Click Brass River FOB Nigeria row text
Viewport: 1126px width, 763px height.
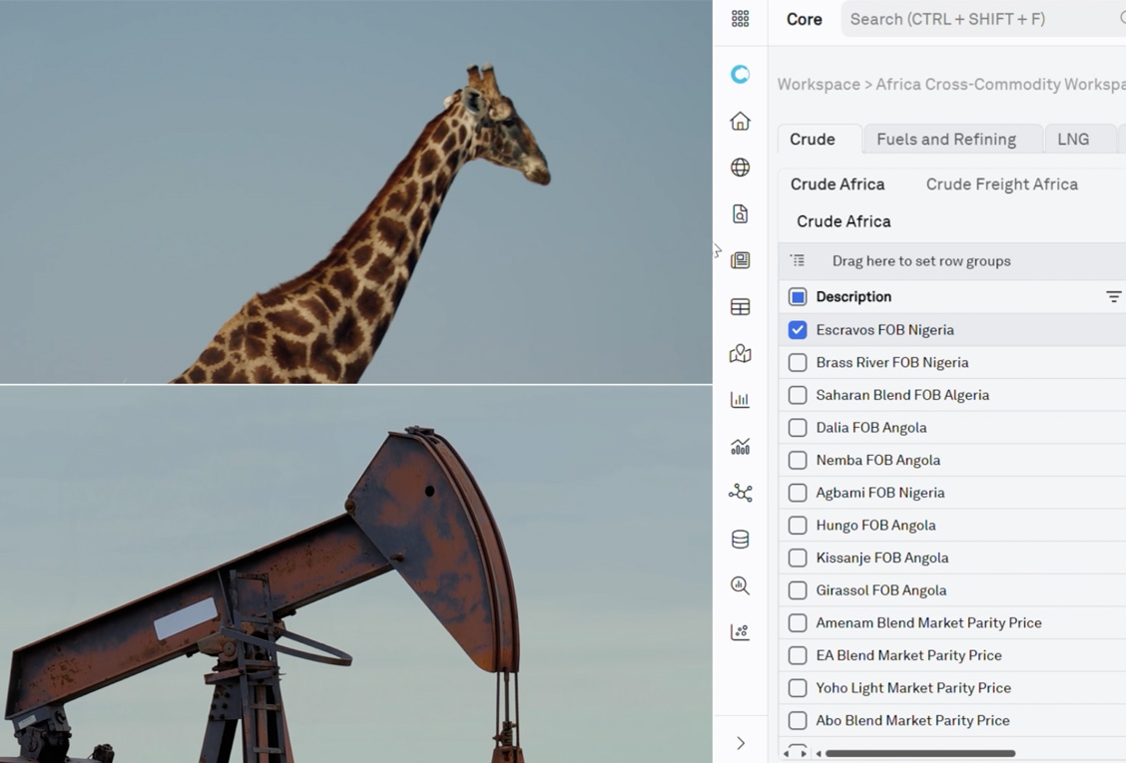(x=892, y=362)
